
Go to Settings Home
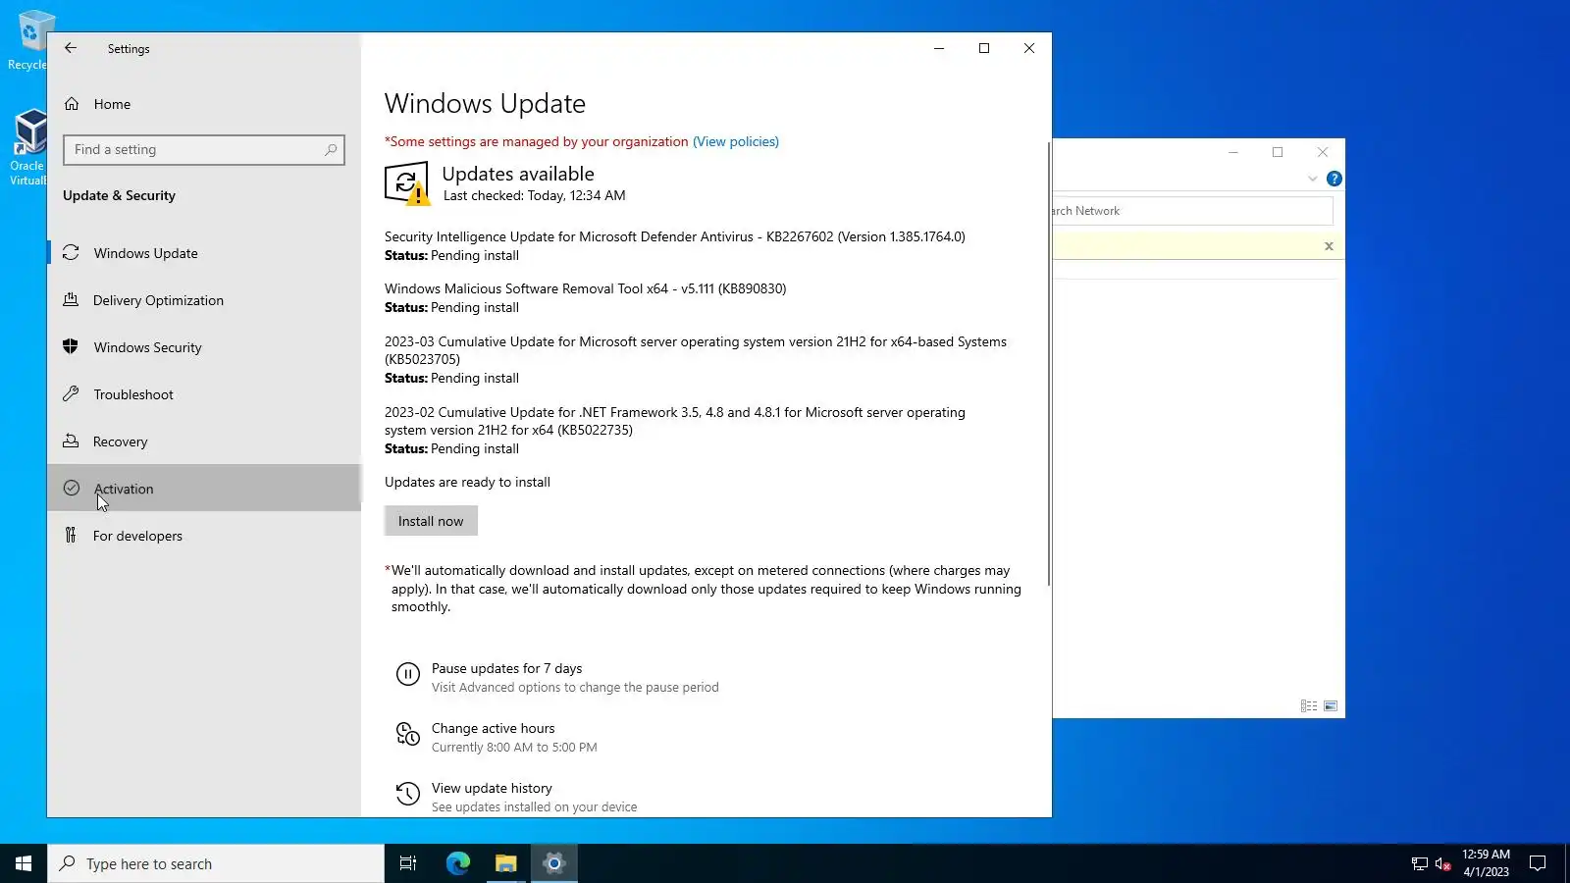pyautogui.click(x=204, y=104)
